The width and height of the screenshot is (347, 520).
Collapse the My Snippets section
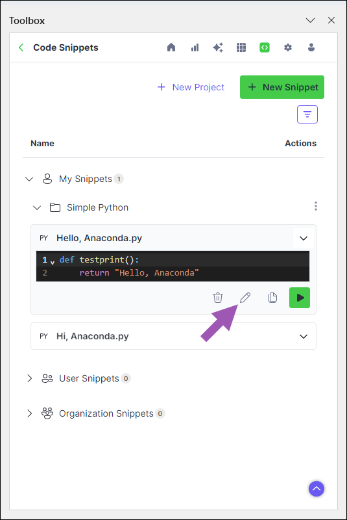pyautogui.click(x=29, y=179)
